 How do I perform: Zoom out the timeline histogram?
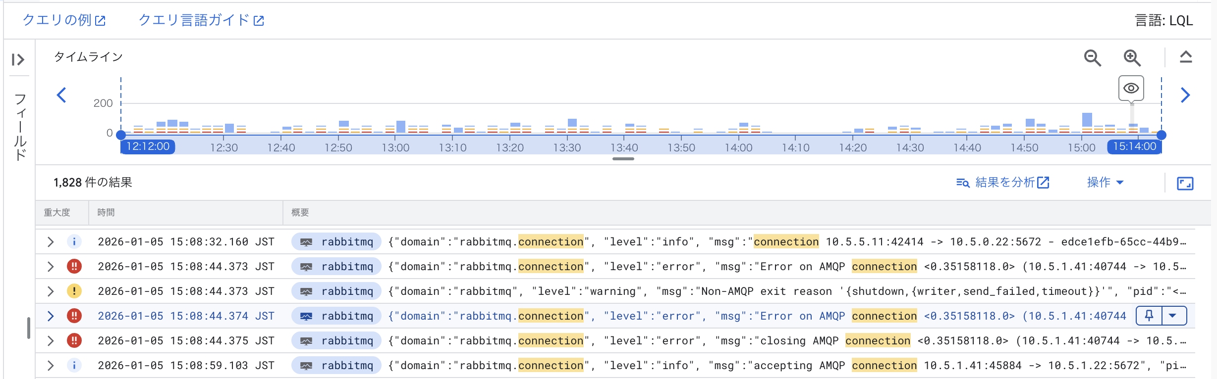tap(1092, 58)
